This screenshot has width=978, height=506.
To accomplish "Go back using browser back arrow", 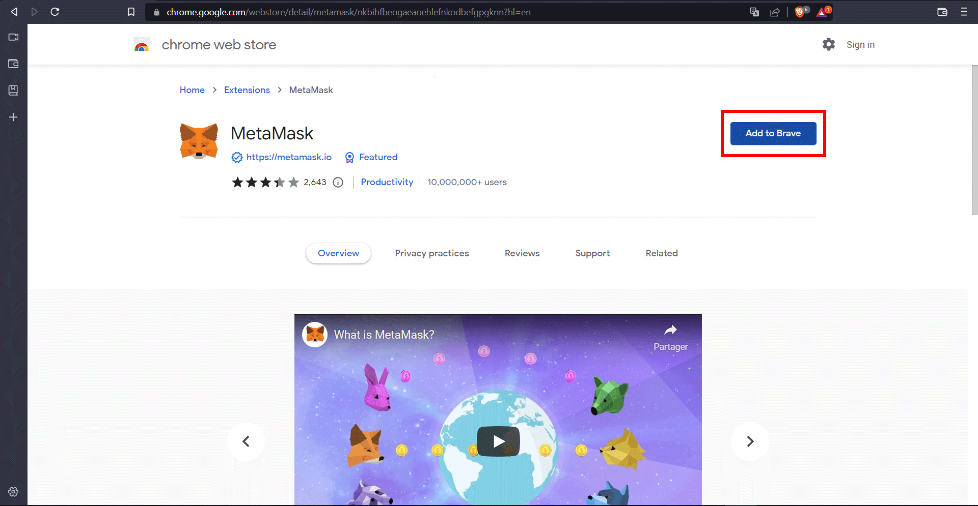I will tap(14, 12).
